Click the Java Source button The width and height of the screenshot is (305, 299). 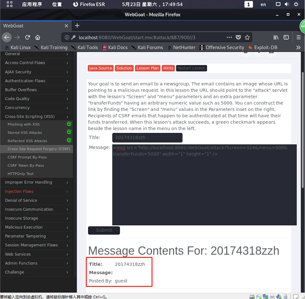100,68
